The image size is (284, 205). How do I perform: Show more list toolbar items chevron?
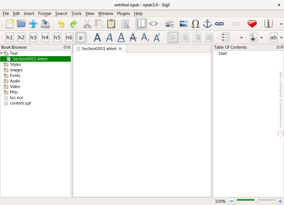(242, 38)
